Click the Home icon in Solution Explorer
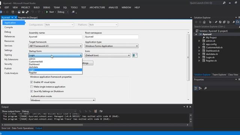 [x=204, y=22]
